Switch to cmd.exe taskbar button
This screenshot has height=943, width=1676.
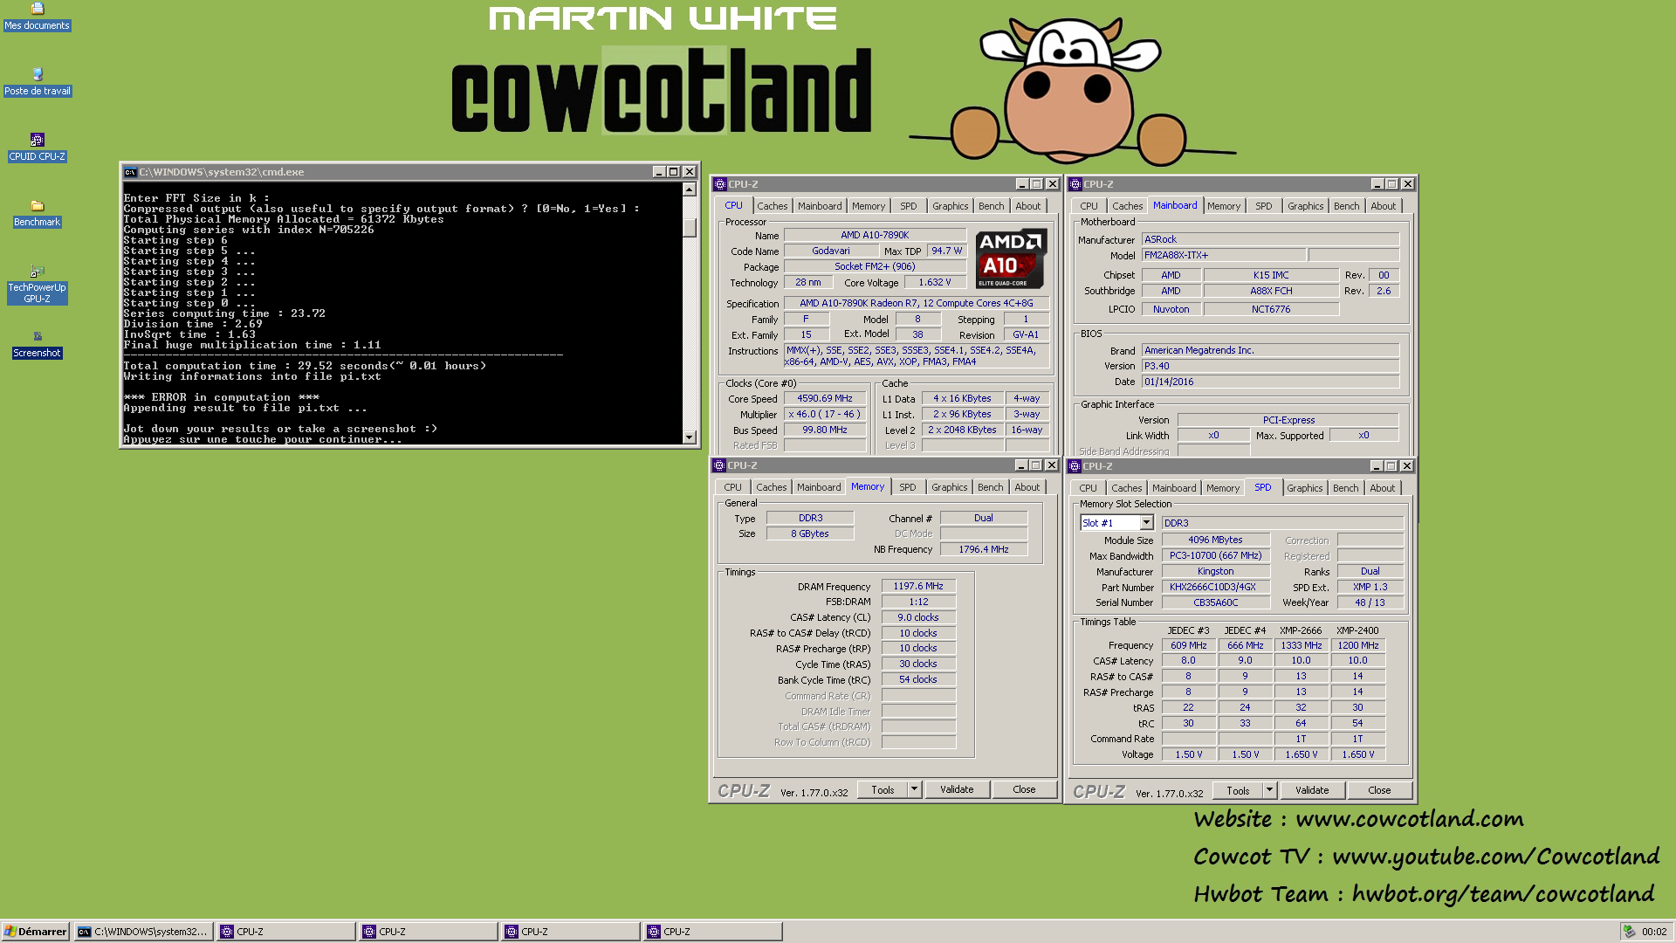143,932
